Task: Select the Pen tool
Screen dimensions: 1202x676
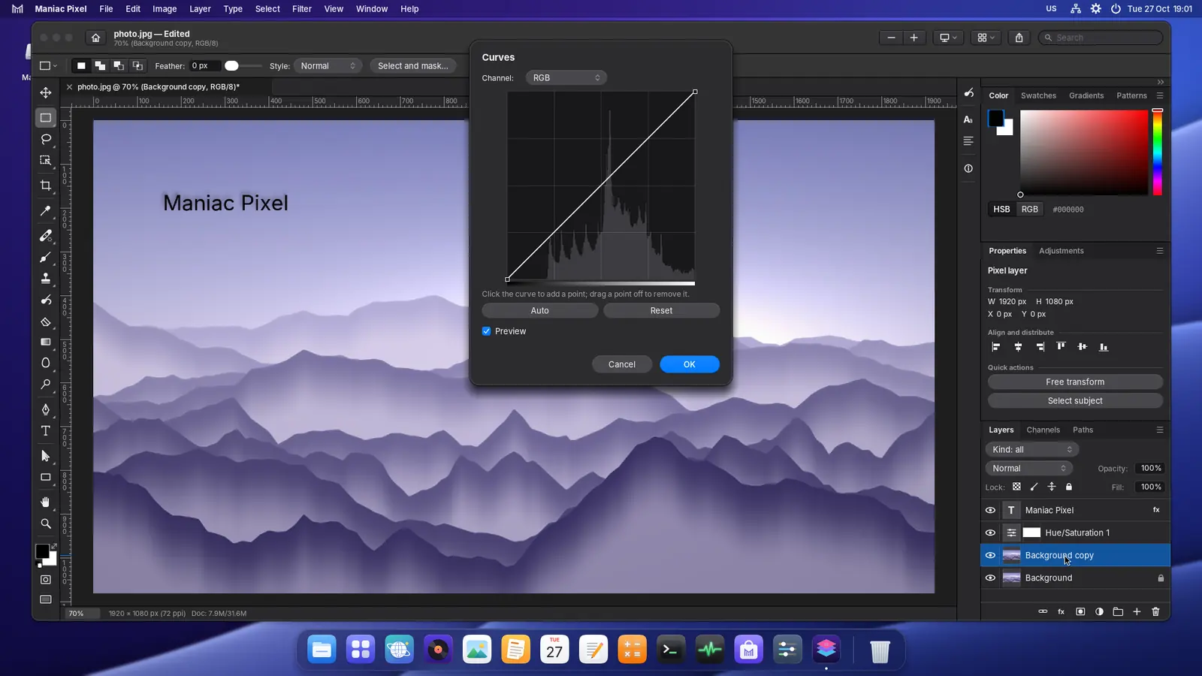Action: tap(46, 409)
